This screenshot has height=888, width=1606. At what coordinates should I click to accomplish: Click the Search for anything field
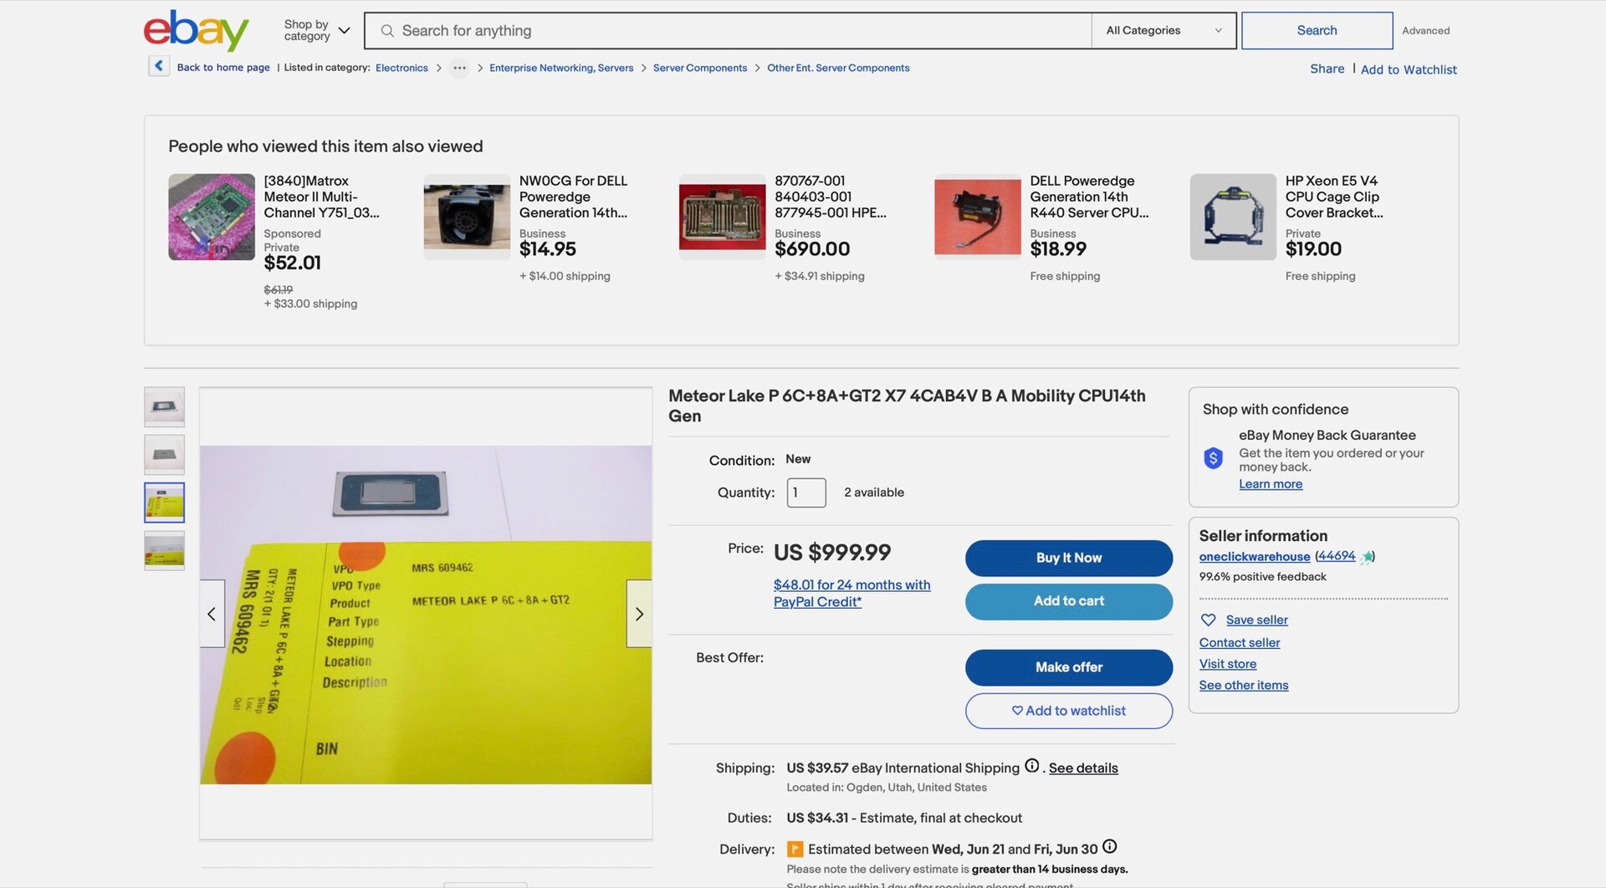pyautogui.click(x=728, y=31)
